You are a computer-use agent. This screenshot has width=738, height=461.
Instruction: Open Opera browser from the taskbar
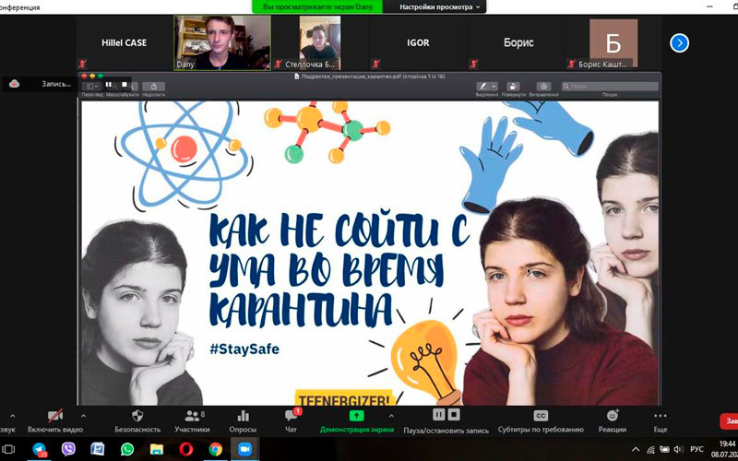pos(186,449)
